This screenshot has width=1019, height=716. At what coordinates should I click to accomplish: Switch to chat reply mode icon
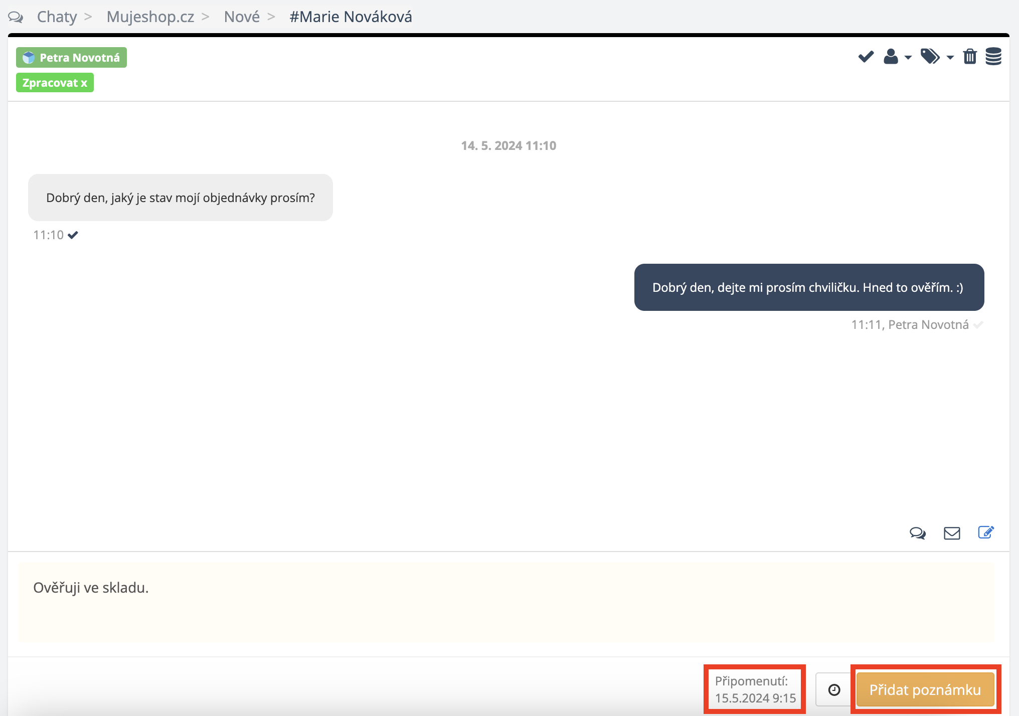click(x=917, y=532)
